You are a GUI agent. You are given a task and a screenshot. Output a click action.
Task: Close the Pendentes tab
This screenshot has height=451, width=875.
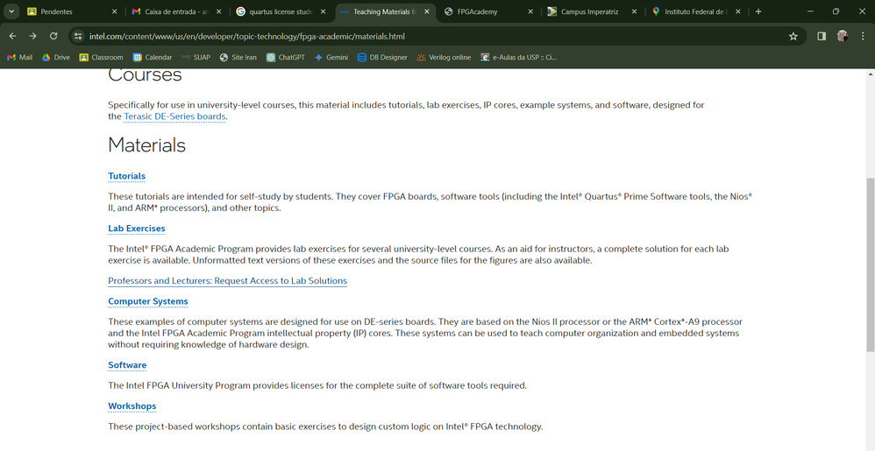[114, 11]
